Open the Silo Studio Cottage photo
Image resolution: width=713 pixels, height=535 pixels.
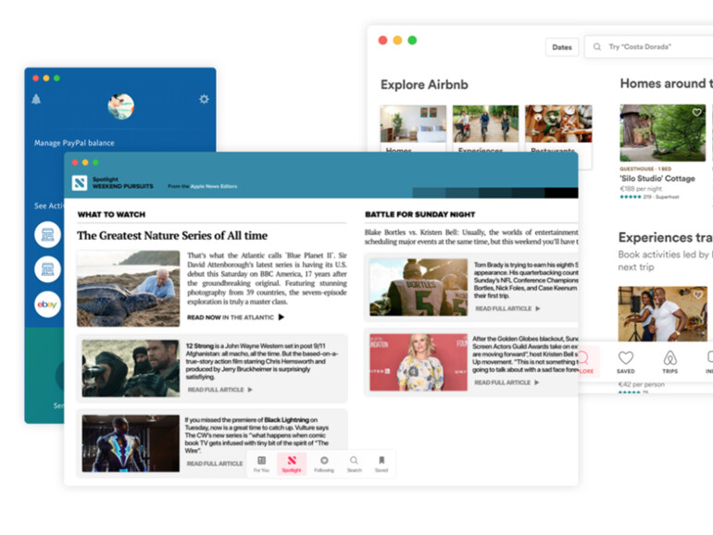(662, 132)
